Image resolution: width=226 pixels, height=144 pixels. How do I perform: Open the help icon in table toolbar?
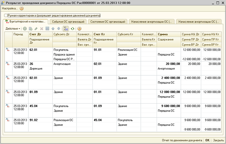pos(79,29)
